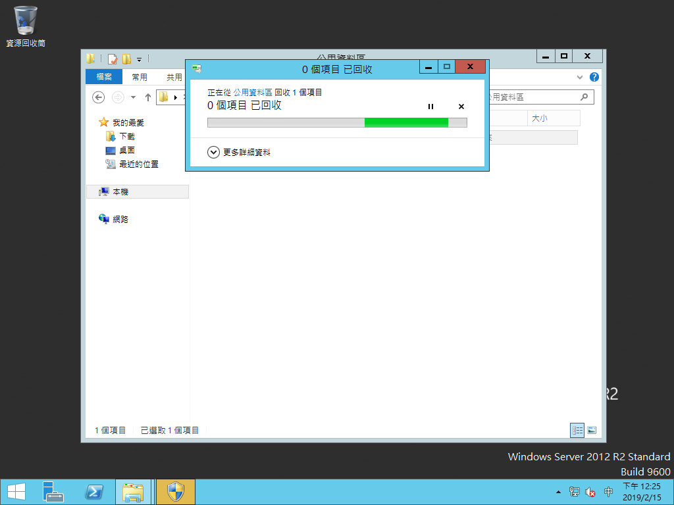Maximize the recycle progress dialog
The height and width of the screenshot is (505, 674).
(x=447, y=67)
